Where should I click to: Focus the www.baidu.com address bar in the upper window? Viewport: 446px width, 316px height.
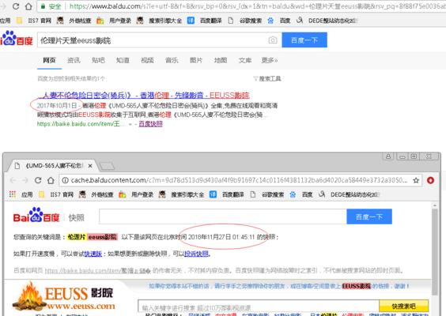click(x=242, y=6)
